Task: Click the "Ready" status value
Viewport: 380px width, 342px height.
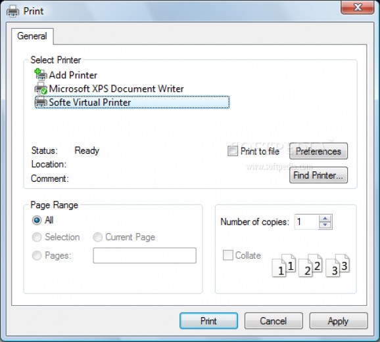Action: [x=87, y=150]
